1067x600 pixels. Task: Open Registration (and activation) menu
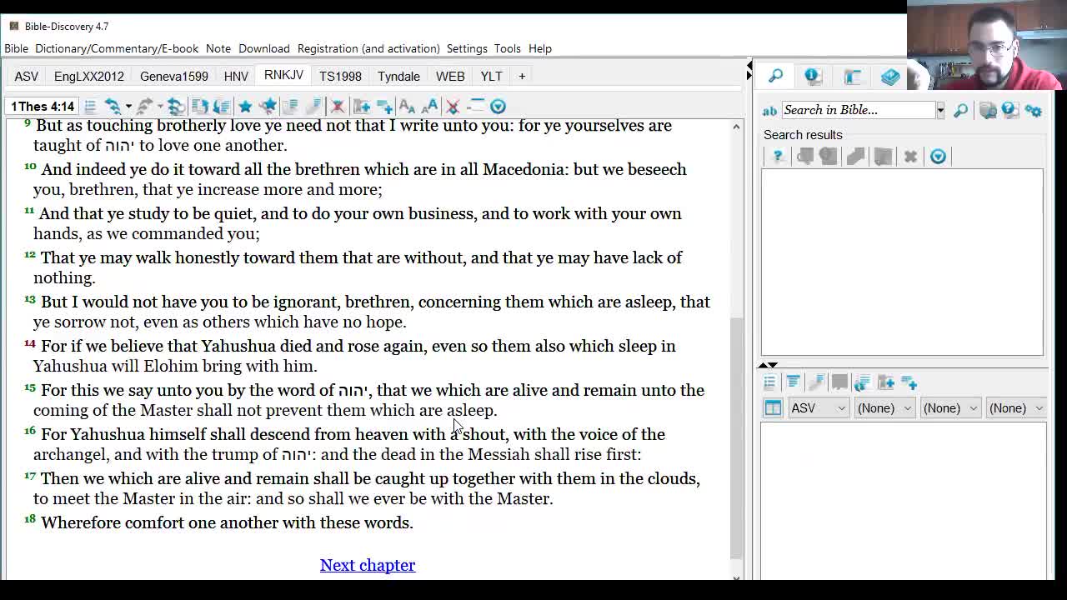pos(368,48)
